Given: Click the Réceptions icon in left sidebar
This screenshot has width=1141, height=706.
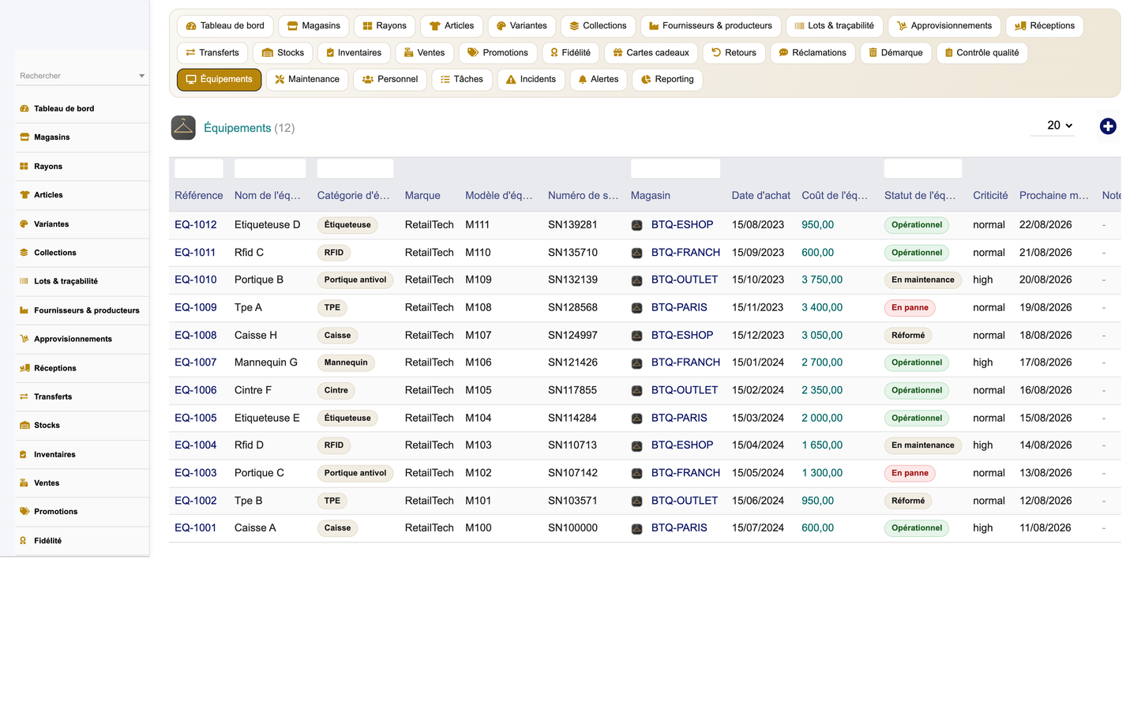Looking at the screenshot, I should [24, 368].
